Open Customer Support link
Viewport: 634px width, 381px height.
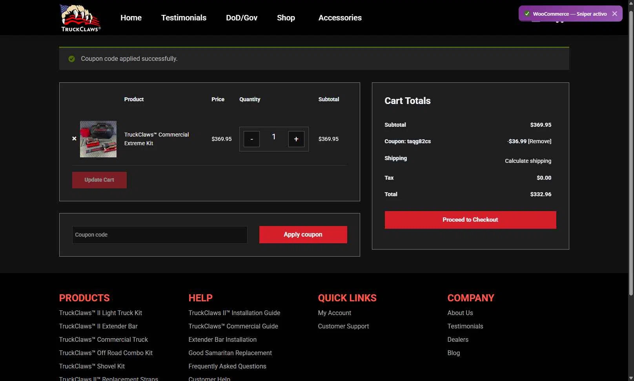point(343,326)
